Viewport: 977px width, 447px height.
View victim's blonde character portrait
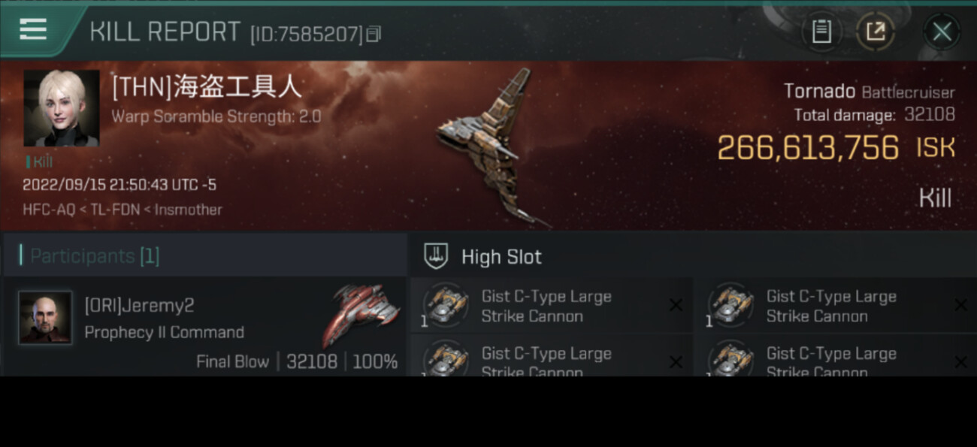62,108
